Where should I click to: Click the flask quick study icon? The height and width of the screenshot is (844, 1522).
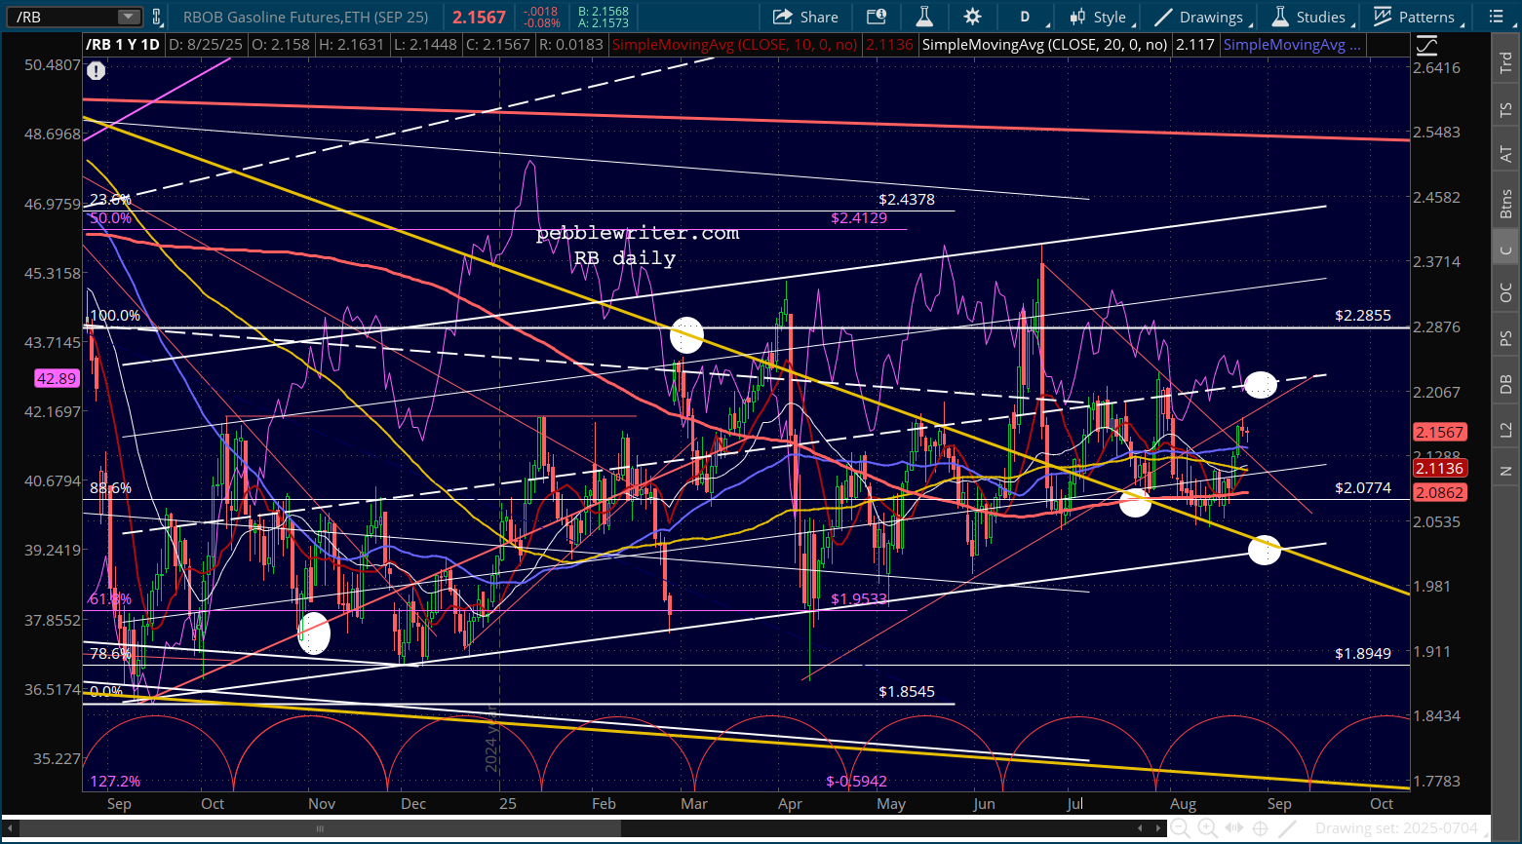point(924,17)
